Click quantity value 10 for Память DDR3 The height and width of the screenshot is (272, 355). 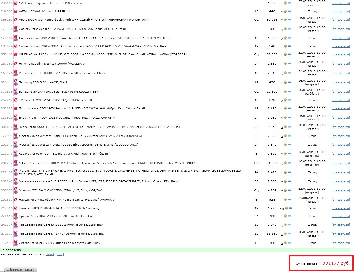(x=282, y=209)
